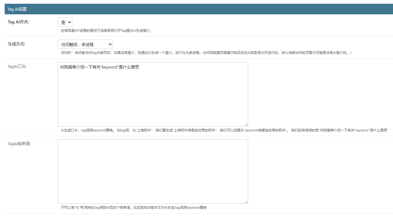Select the TagAI结束语 label
This screenshot has width=393, height=219.
pos(19,144)
